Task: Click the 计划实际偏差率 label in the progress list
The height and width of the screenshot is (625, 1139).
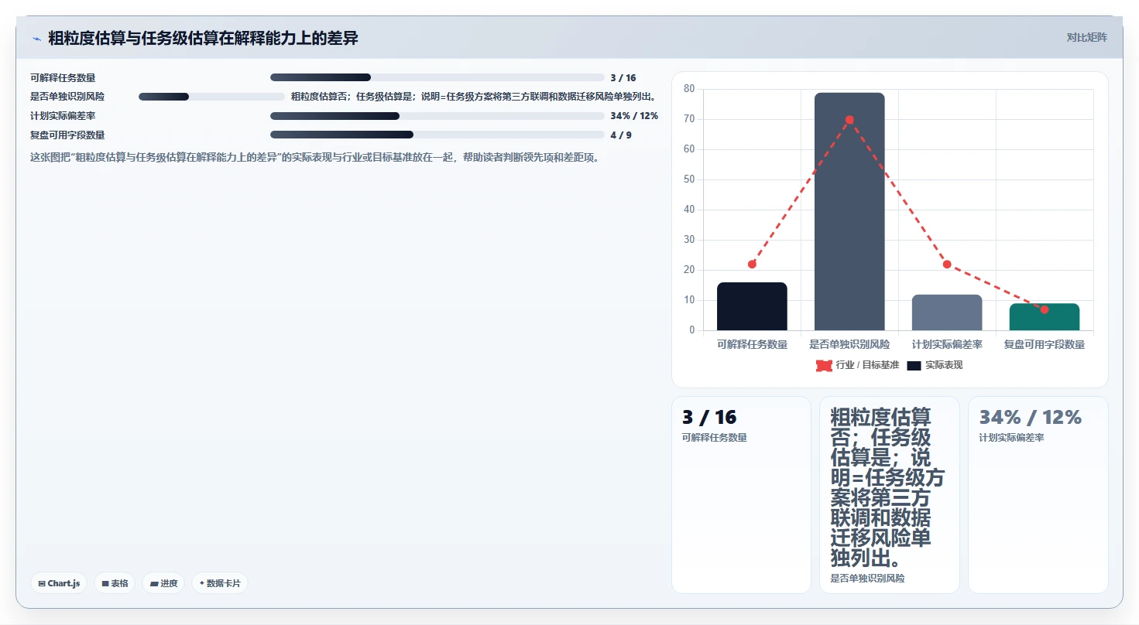Action: [63, 116]
